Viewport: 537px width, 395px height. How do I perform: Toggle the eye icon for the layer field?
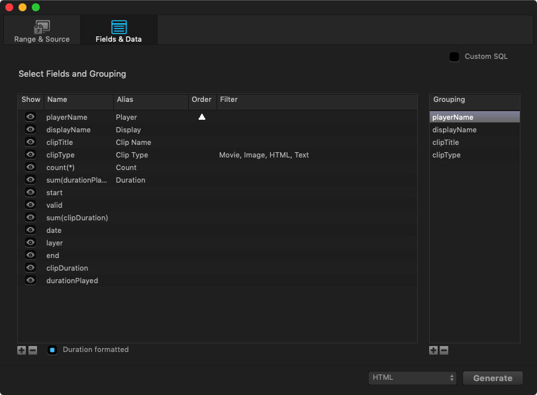click(x=30, y=243)
